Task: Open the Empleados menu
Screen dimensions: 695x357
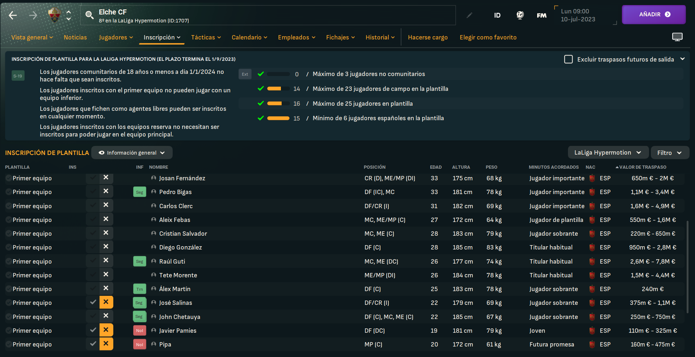Action: click(297, 37)
